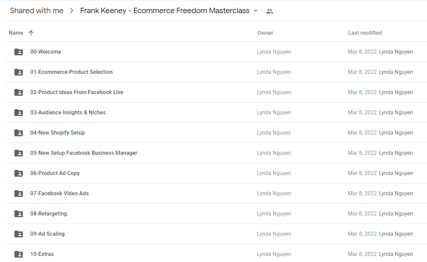The width and height of the screenshot is (427, 262).
Task: Click the shared people icon beside folder title
Action: [270, 11]
